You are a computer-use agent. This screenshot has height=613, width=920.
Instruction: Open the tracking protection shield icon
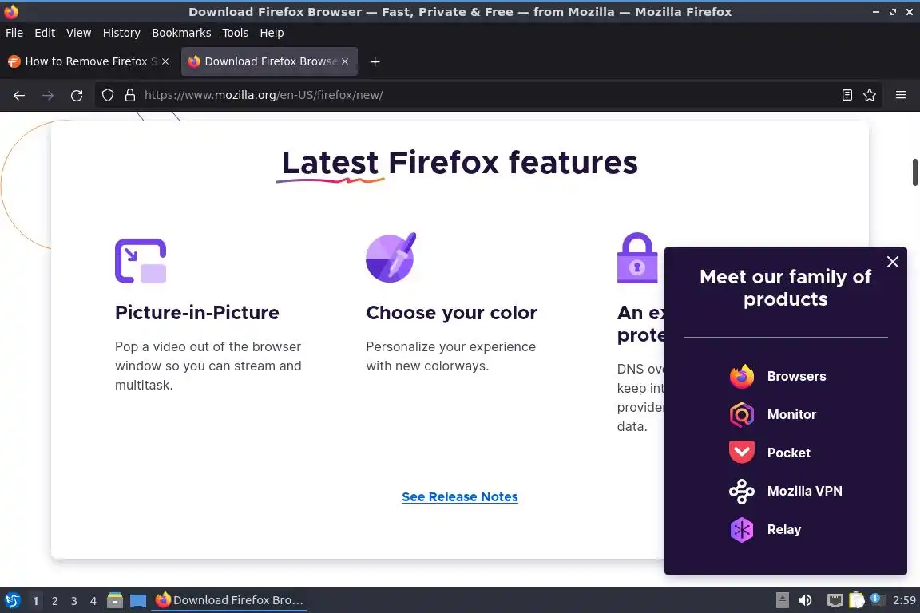point(107,95)
